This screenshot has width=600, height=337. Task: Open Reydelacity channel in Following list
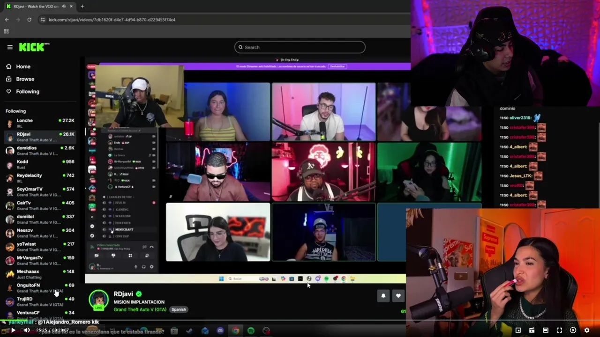pyautogui.click(x=40, y=178)
